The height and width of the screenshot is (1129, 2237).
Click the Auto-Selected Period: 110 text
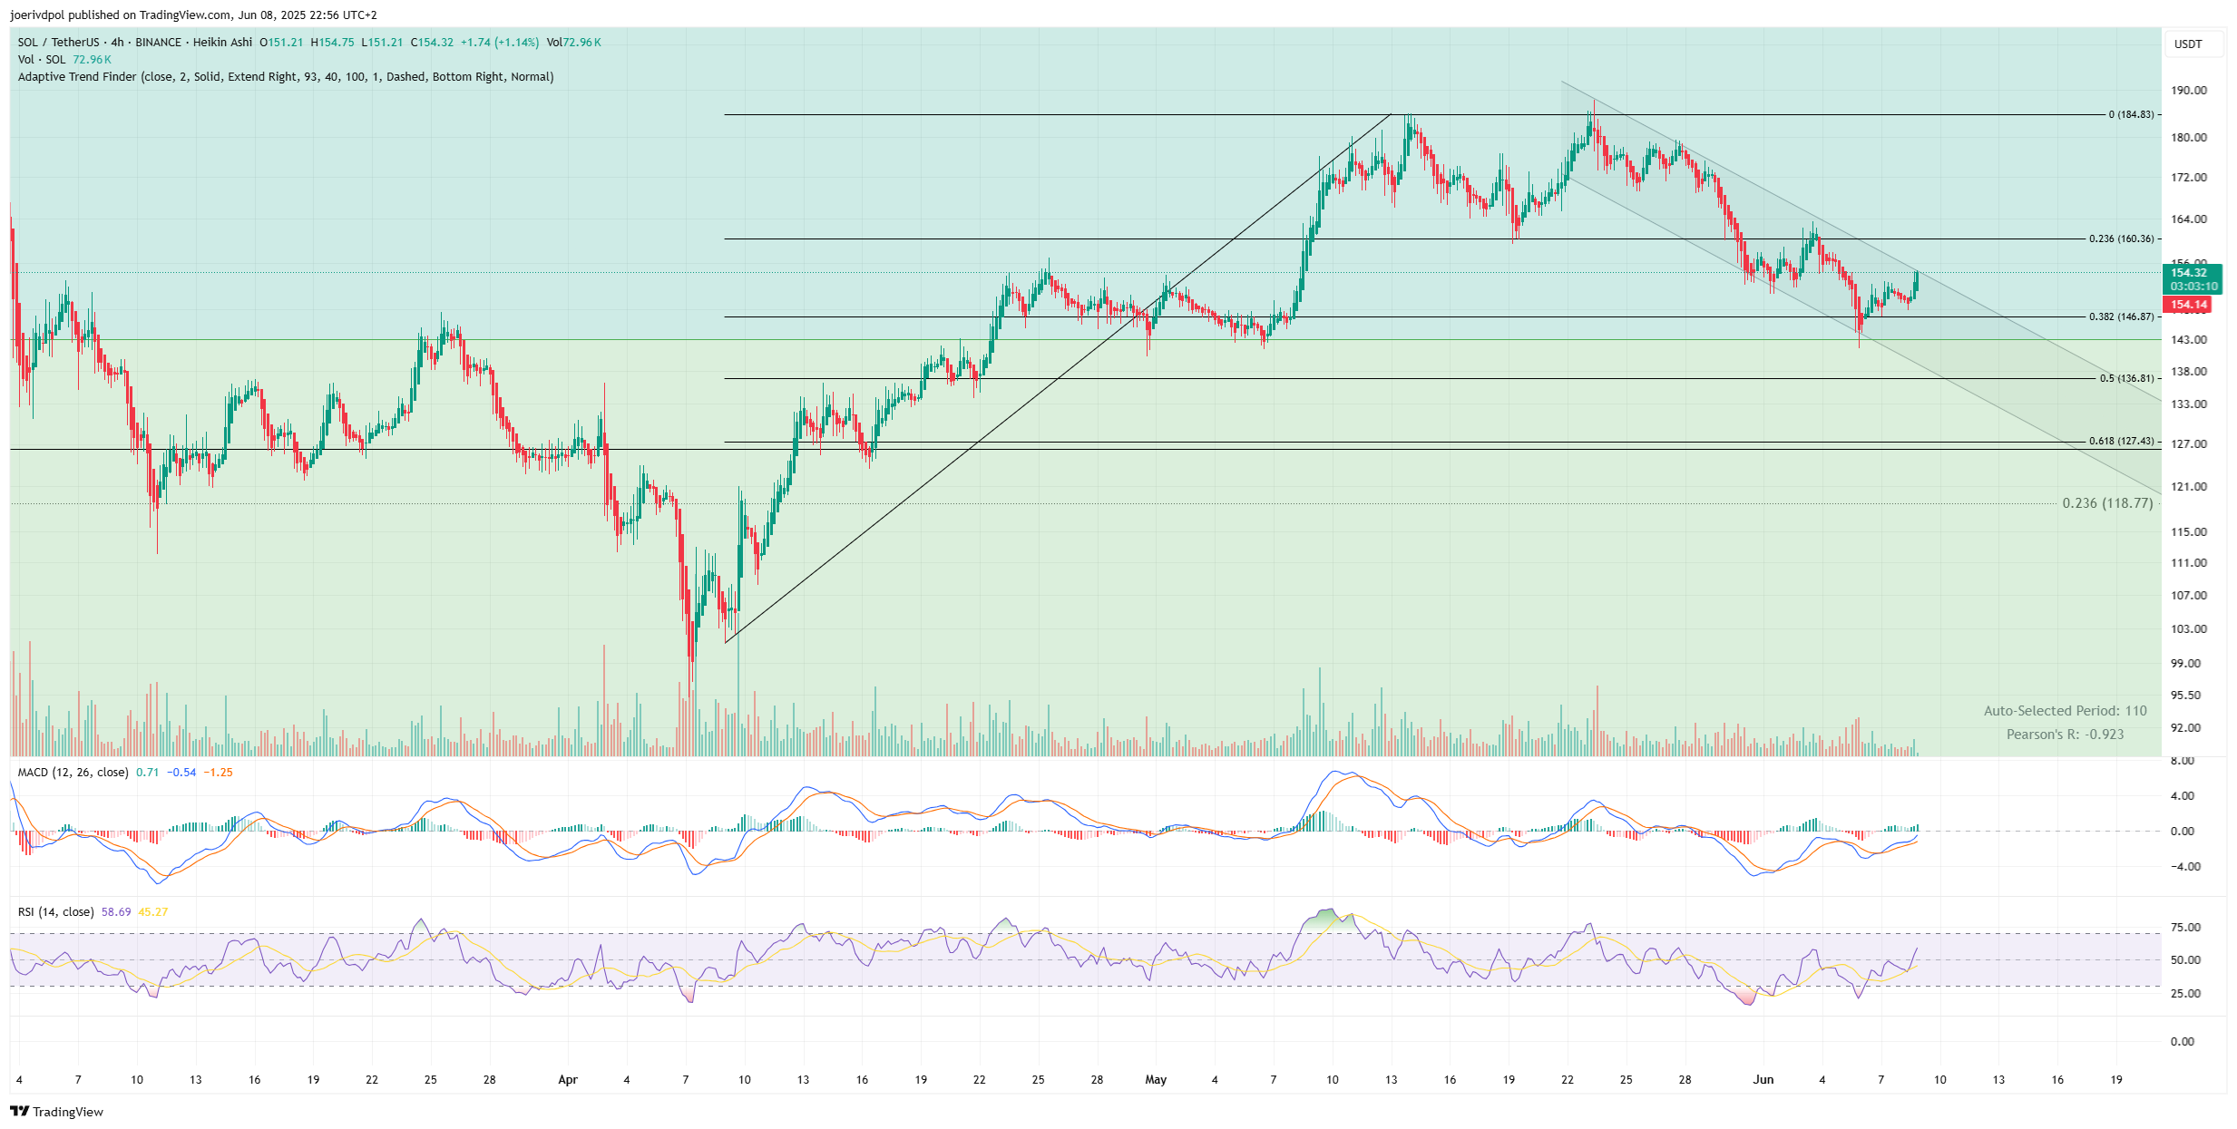point(2066,711)
